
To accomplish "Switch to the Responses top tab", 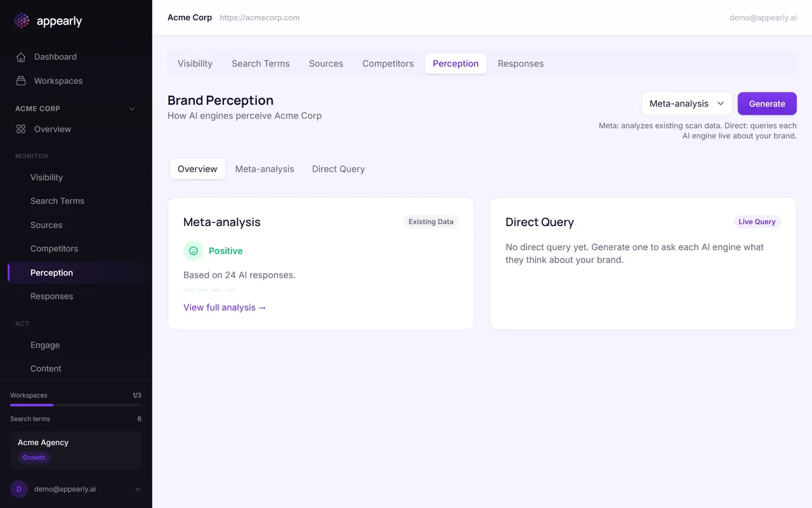I will pyautogui.click(x=520, y=63).
